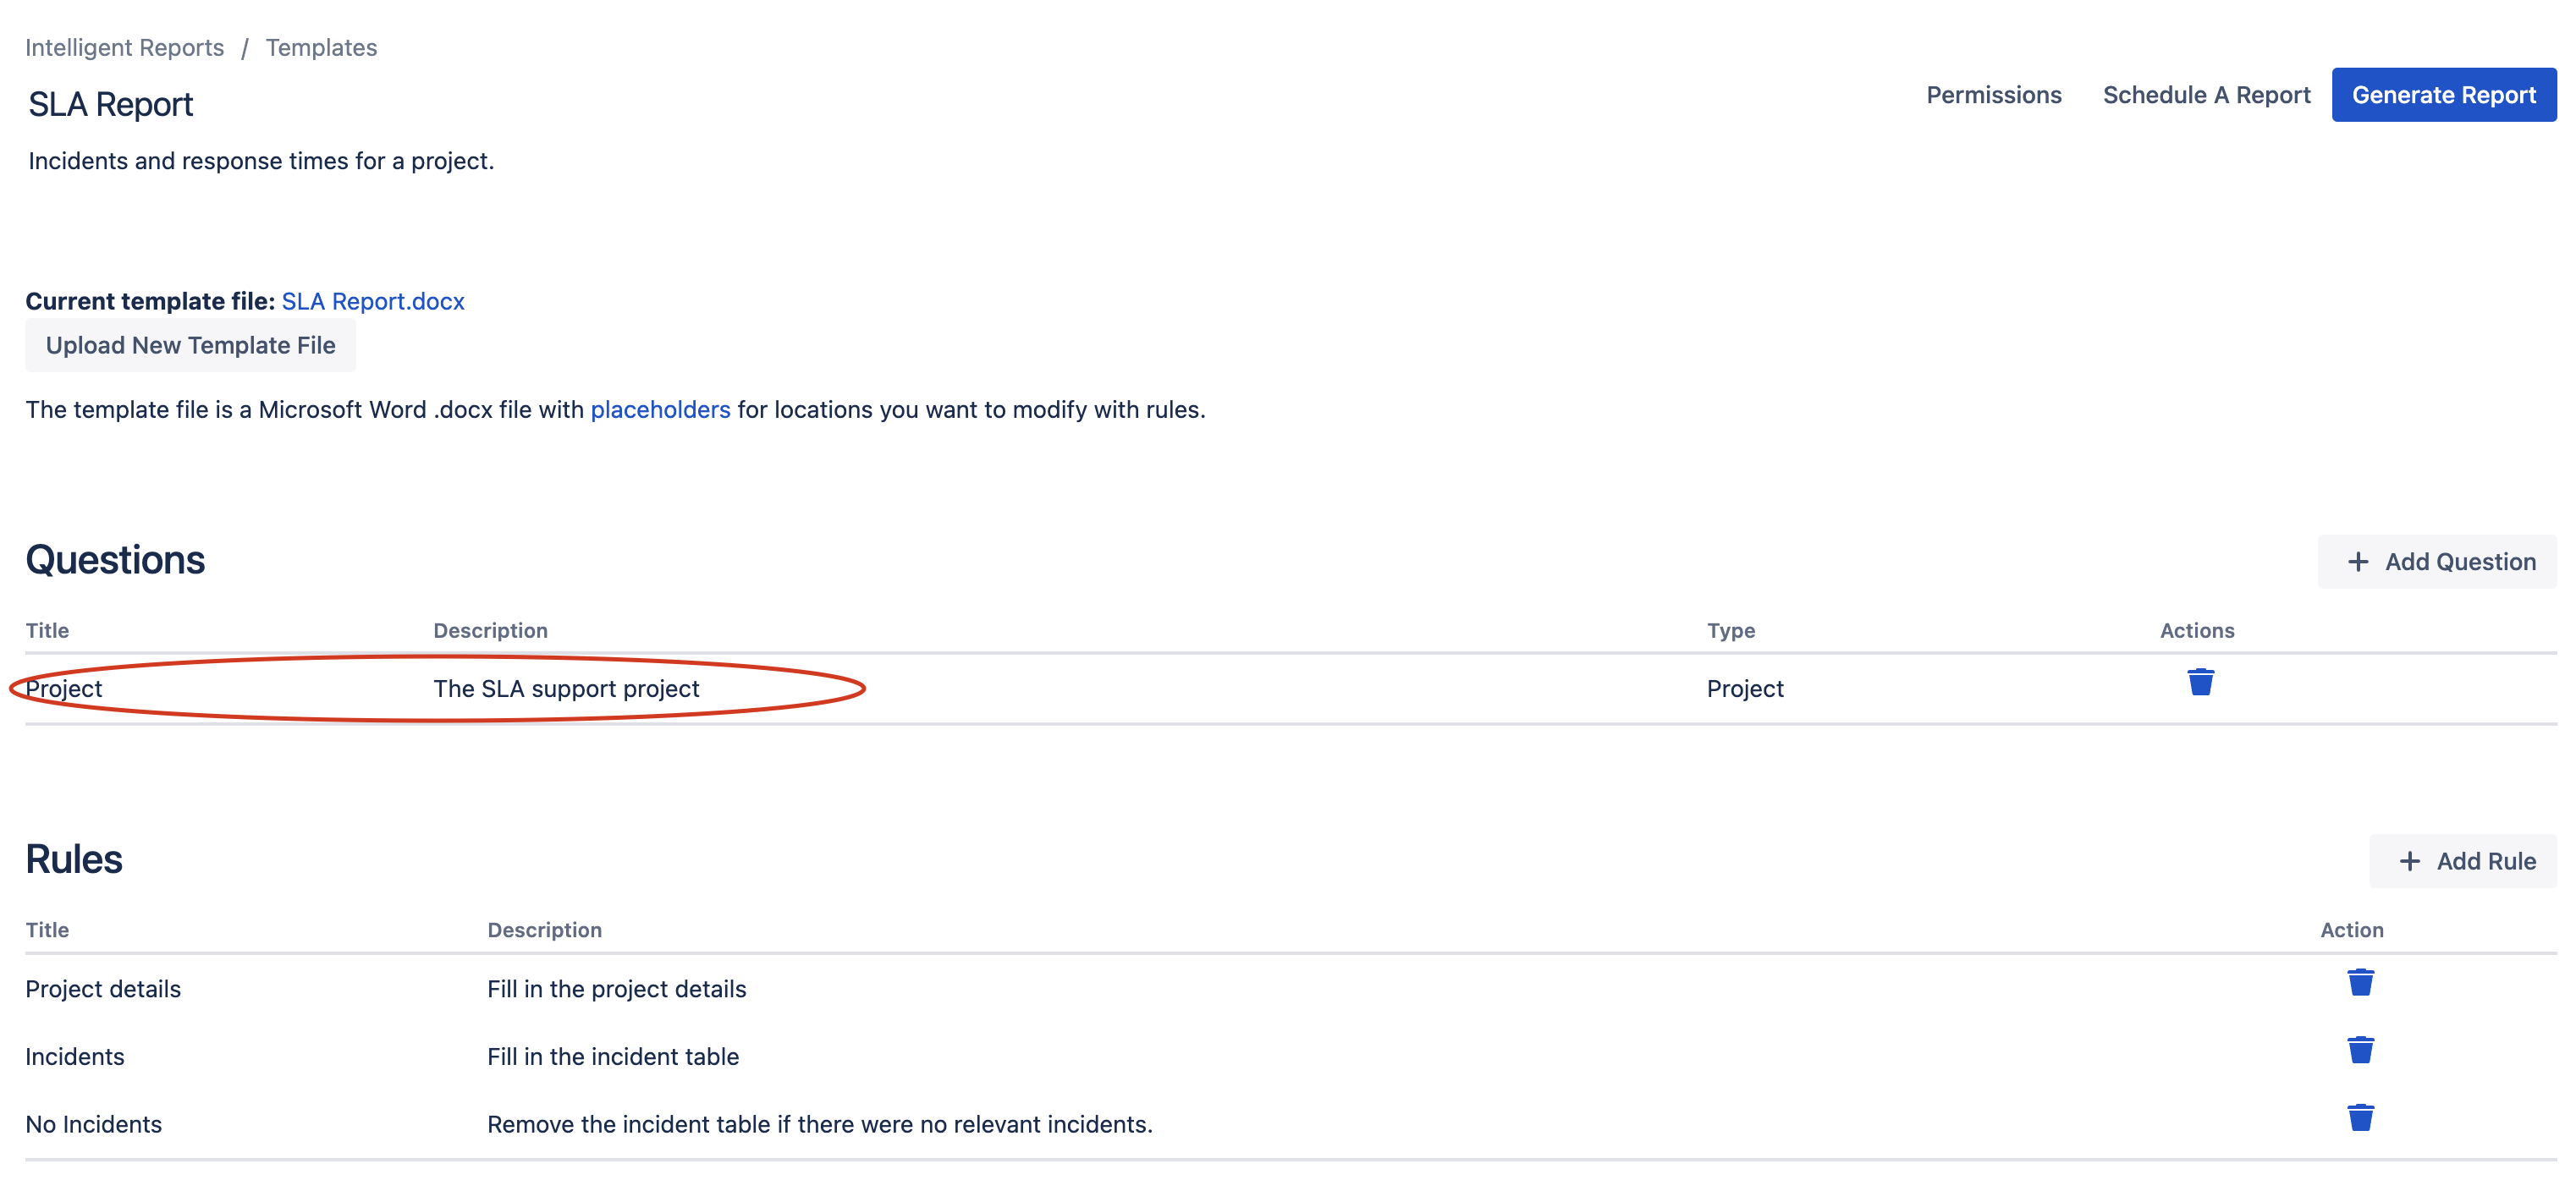The image size is (2576, 1191).
Task: Click the Generate Report button
Action: tap(2444, 94)
